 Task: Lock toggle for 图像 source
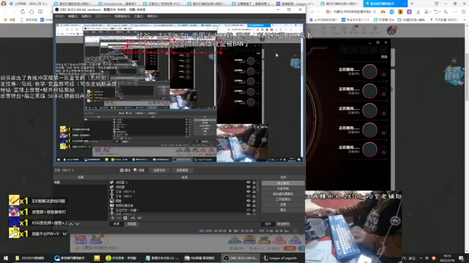tap(254, 200)
